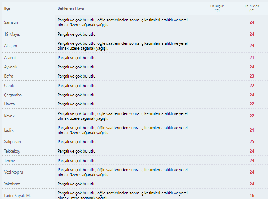This screenshot has height=199, width=268.
Task: Click the Vezirköprü weather forecast text
Action: click(x=122, y=172)
